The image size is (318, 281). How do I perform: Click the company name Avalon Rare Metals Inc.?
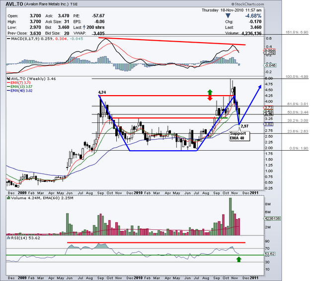point(46,4)
